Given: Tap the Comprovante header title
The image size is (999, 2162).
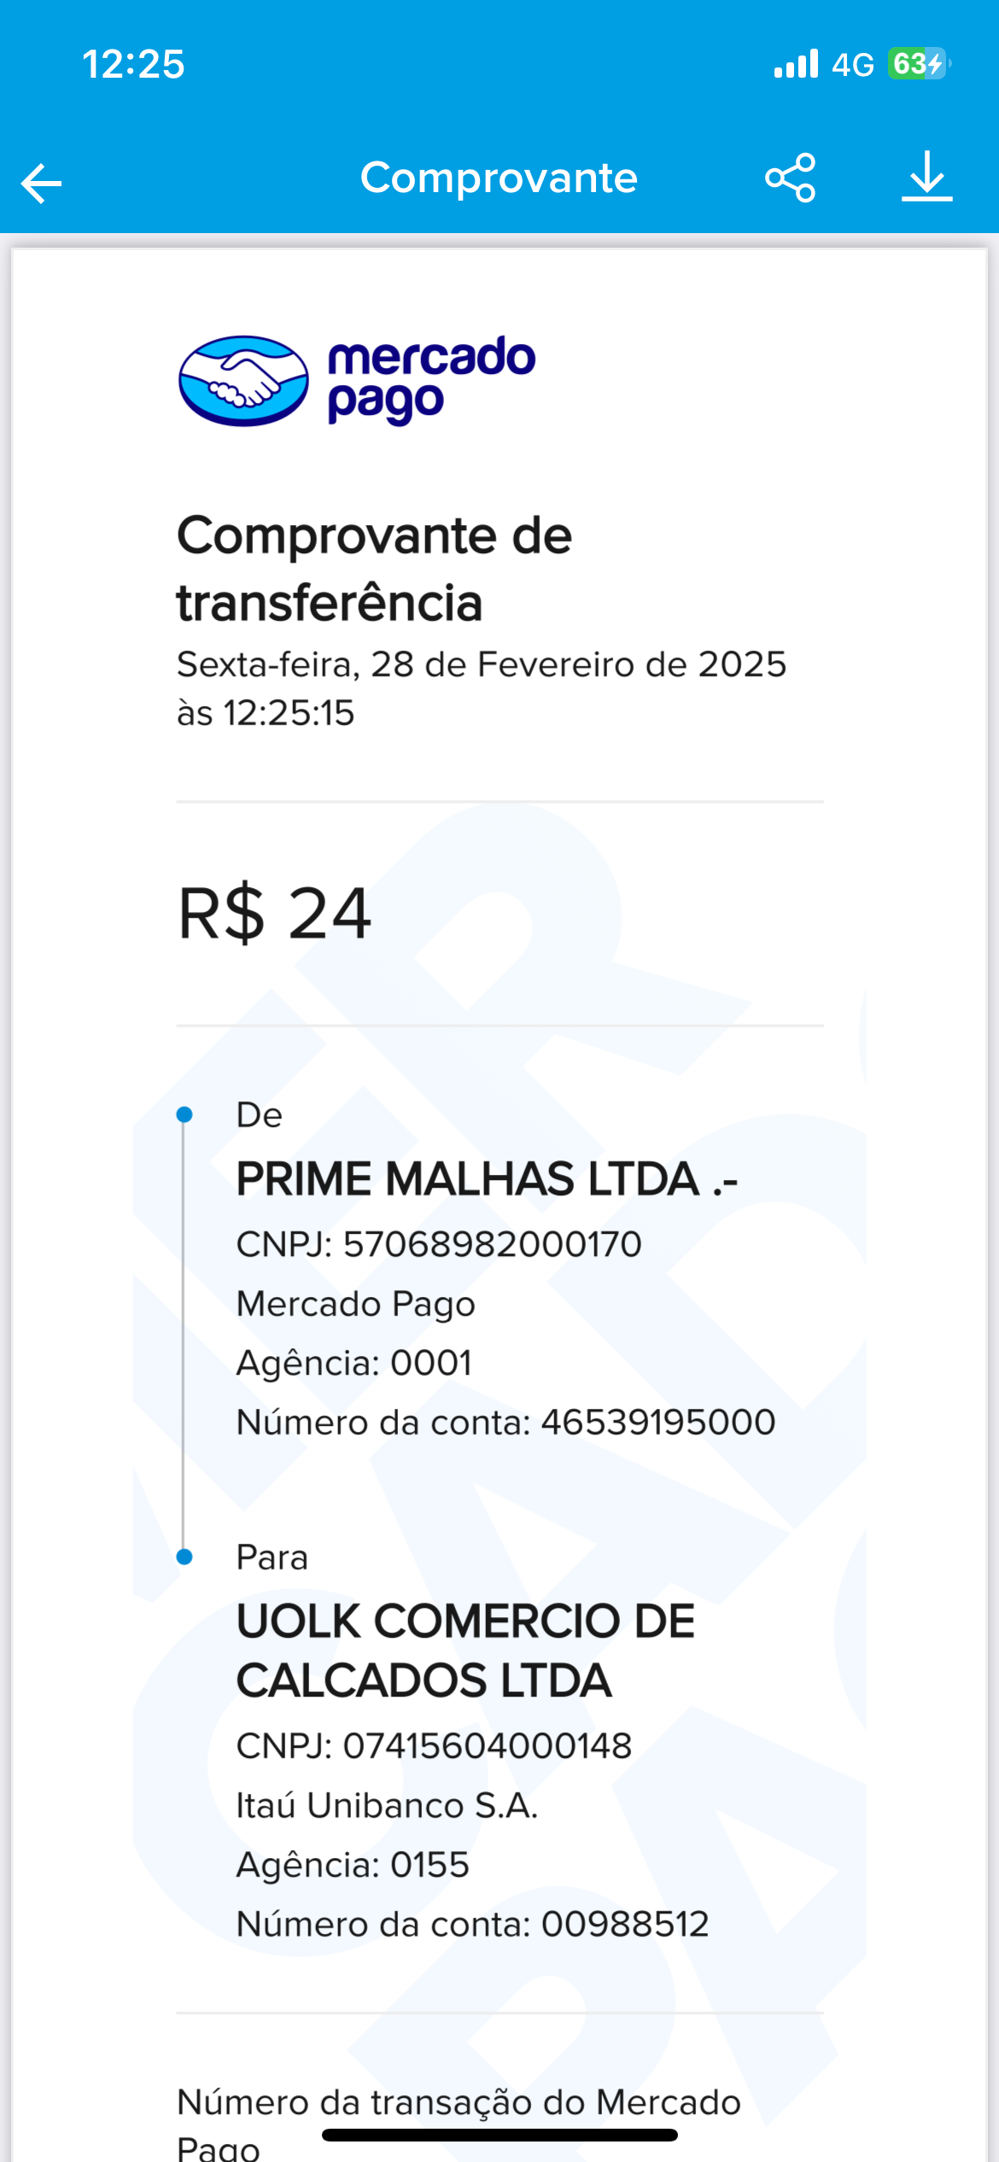Looking at the screenshot, I should coord(499,178).
